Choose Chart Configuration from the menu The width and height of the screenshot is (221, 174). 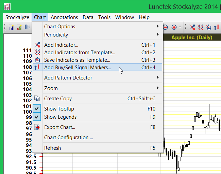click(x=68, y=137)
